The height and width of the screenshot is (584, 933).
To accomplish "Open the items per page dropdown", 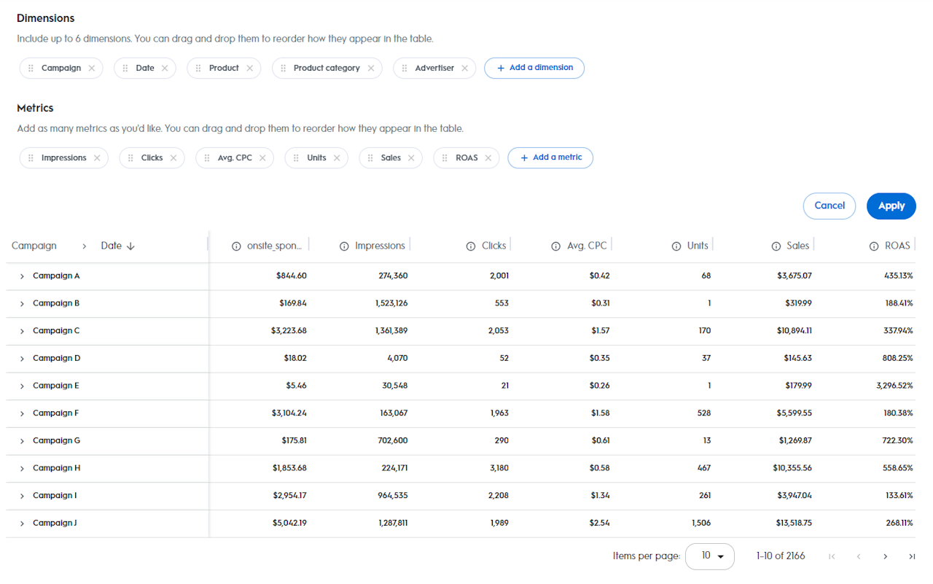I will tap(710, 556).
